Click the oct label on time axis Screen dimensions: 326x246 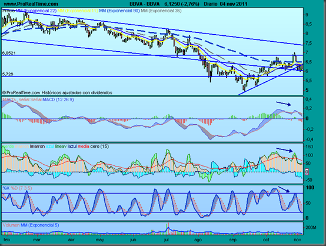click(x=266, y=240)
